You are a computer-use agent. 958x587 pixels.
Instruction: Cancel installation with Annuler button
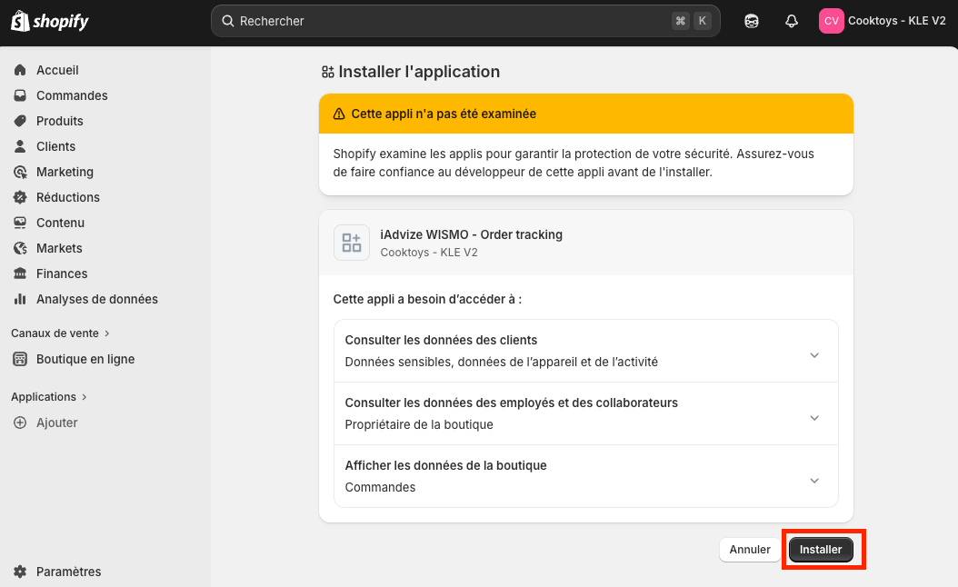pos(750,550)
